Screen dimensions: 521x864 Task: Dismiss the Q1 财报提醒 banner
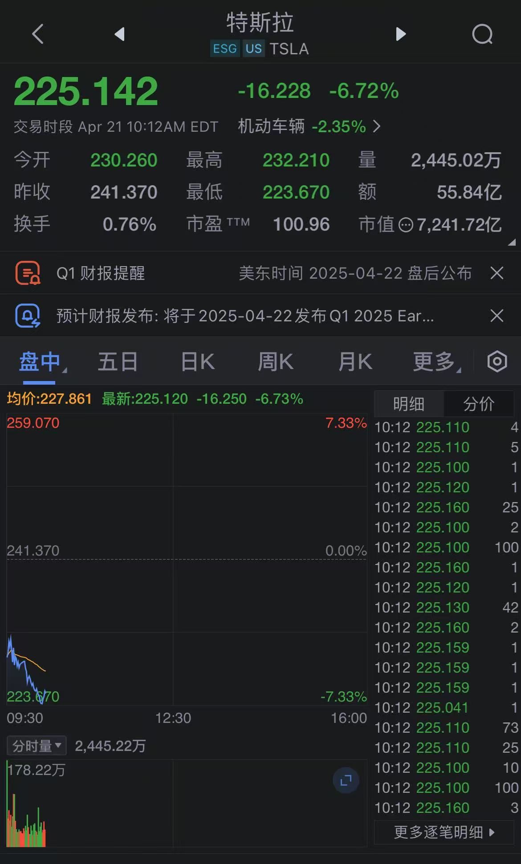point(497,273)
